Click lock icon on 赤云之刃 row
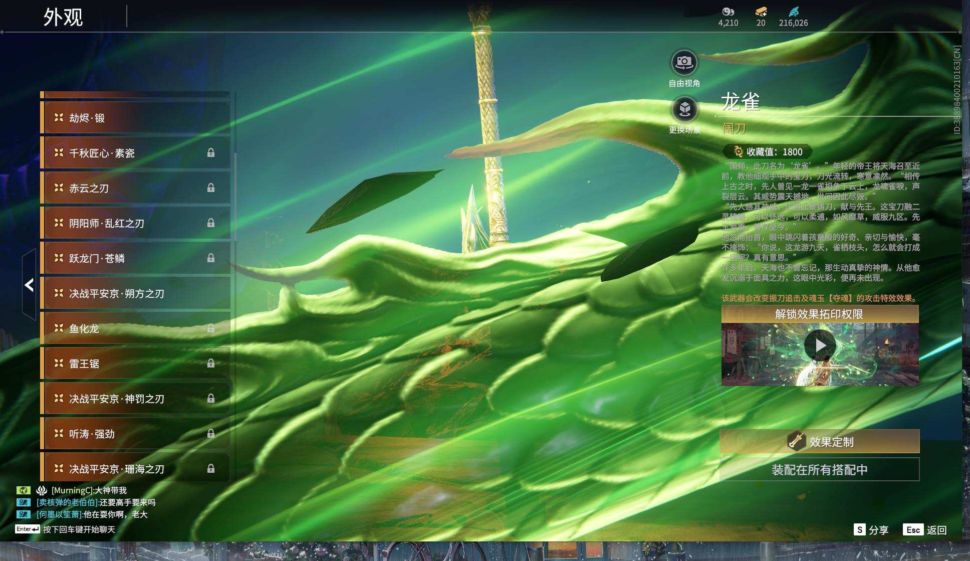Image resolution: width=970 pixels, height=561 pixels. [211, 188]
